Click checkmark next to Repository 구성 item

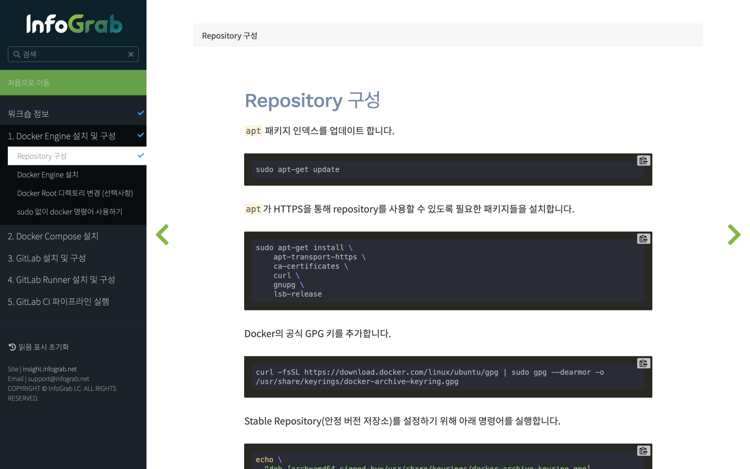point(141,156)
